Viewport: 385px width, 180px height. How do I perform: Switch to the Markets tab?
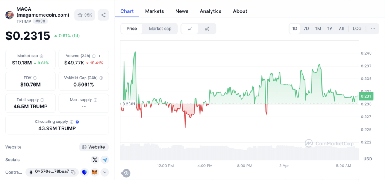(x=154, y=11)
